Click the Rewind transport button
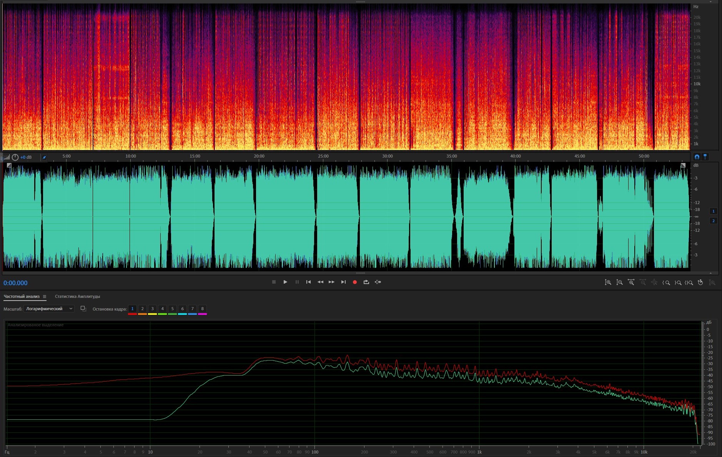Image resolution: width=722 pixels, height=457 pixels. pyautogui.click(x=320, y=282)
